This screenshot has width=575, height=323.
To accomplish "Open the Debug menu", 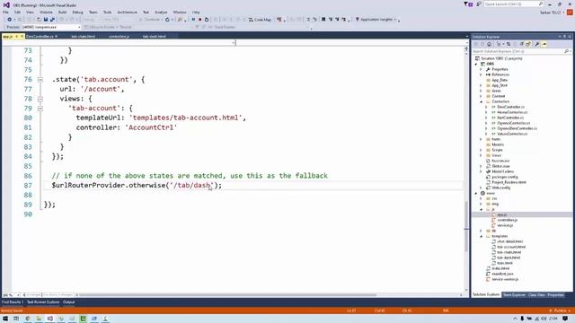I will (77, 12).
